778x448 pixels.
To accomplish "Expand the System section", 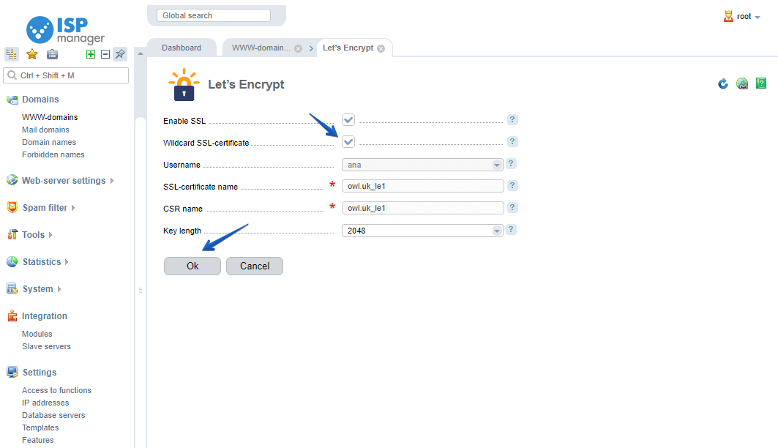I will coord(42,288).
